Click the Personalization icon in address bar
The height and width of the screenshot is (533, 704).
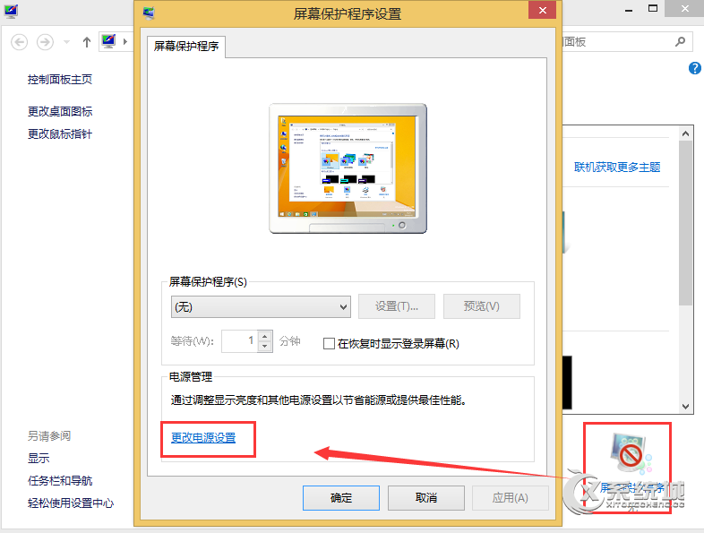[x=108, y=41]
